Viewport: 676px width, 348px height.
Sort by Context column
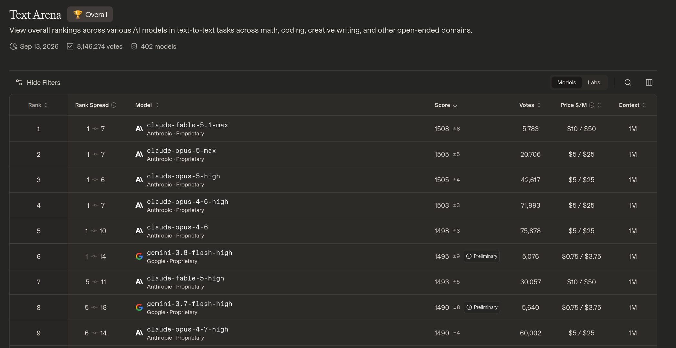tap(632, 105)
